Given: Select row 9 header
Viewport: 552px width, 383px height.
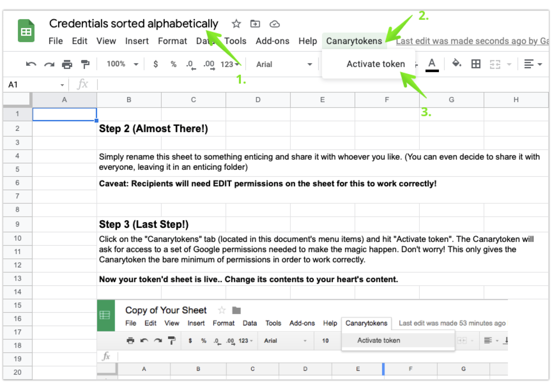Looking at the screenshot, I should click(17, 224).
